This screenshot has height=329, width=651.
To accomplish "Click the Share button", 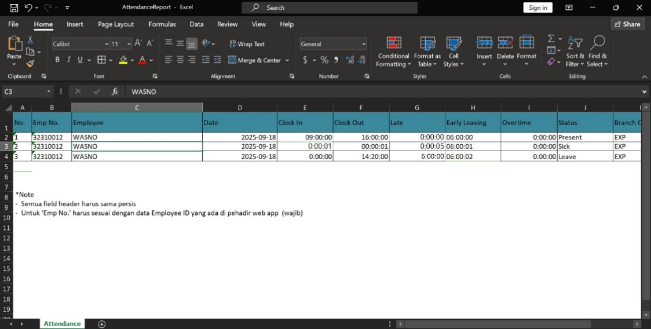I will [628, 24].
